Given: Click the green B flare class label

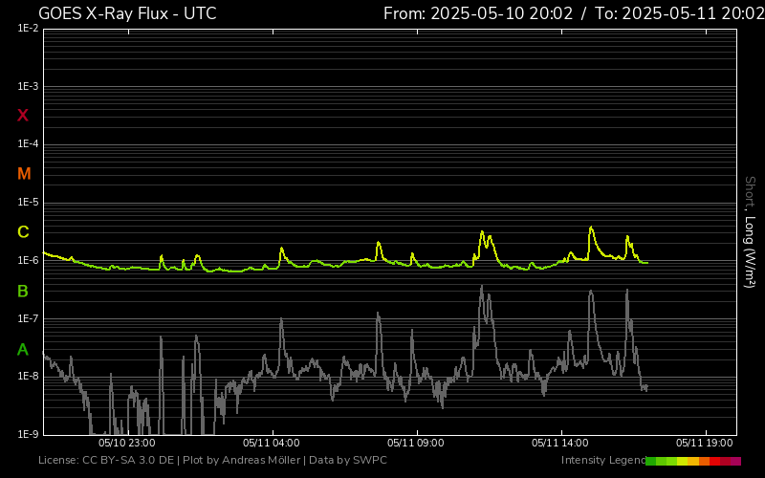Looking at the screenshot, I should coord(23,291).
